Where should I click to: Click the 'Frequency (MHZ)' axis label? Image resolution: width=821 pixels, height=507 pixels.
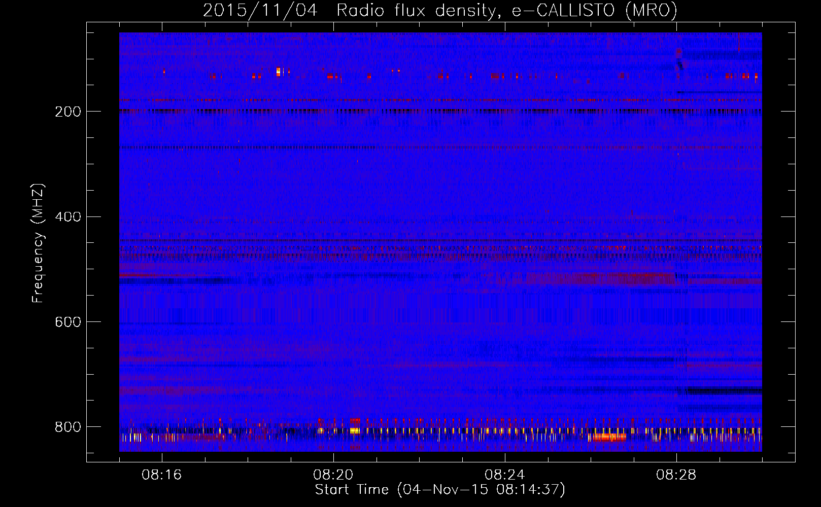[38, 243]
